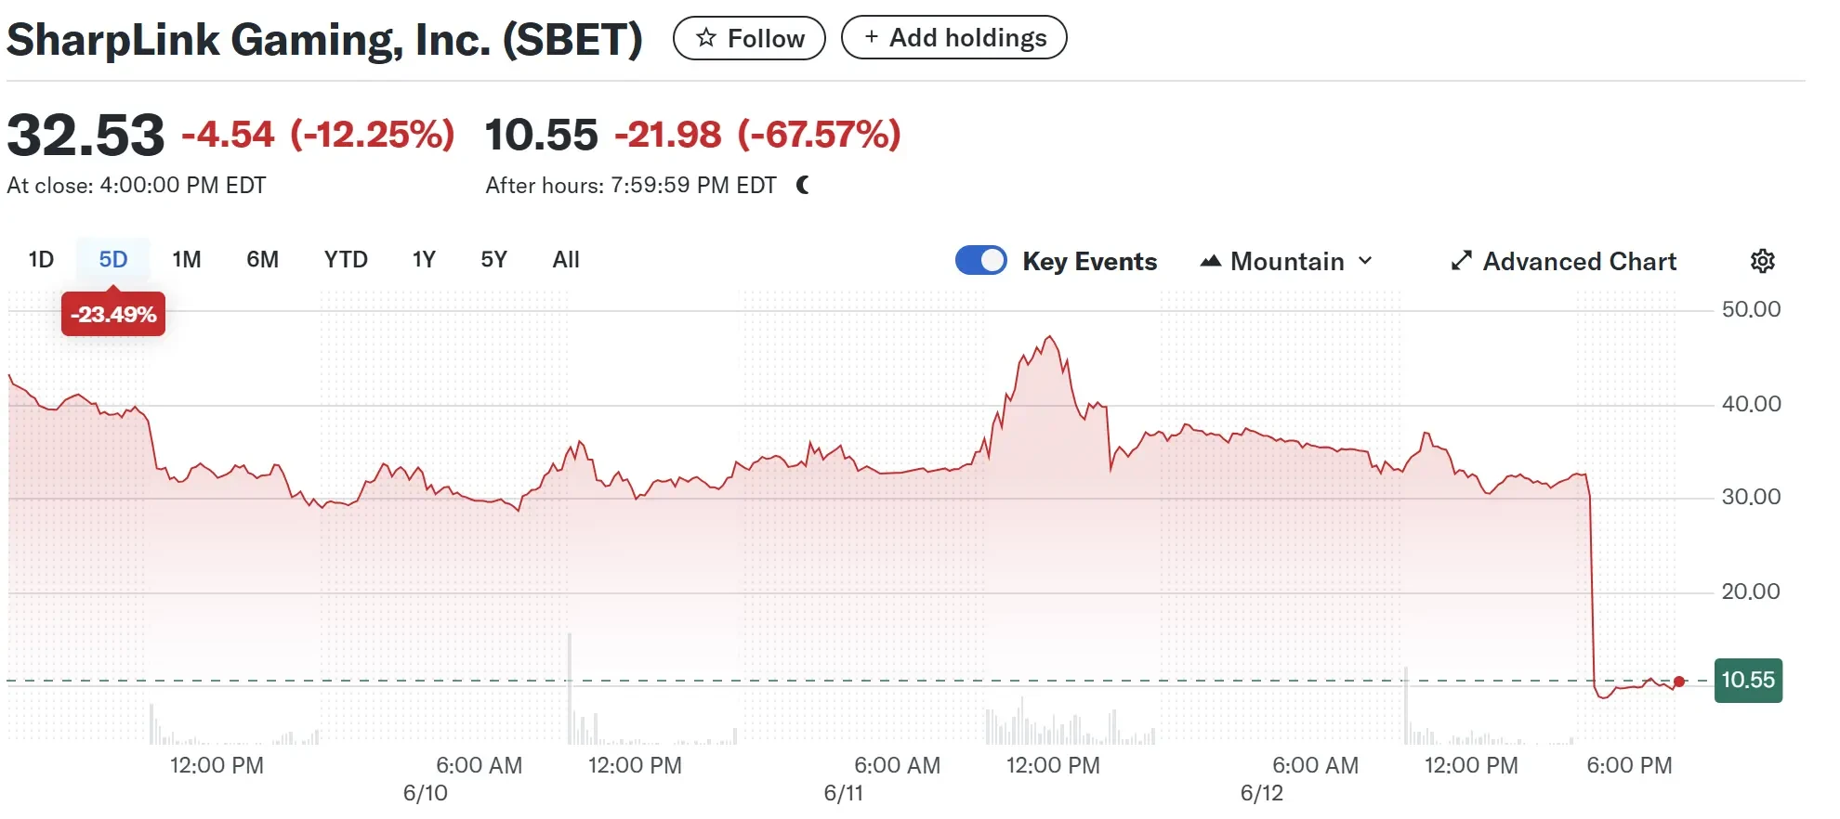This screenshot has width=1840, height=819.
Task: Click the -23.49% change badge
Action: (113, 314)
